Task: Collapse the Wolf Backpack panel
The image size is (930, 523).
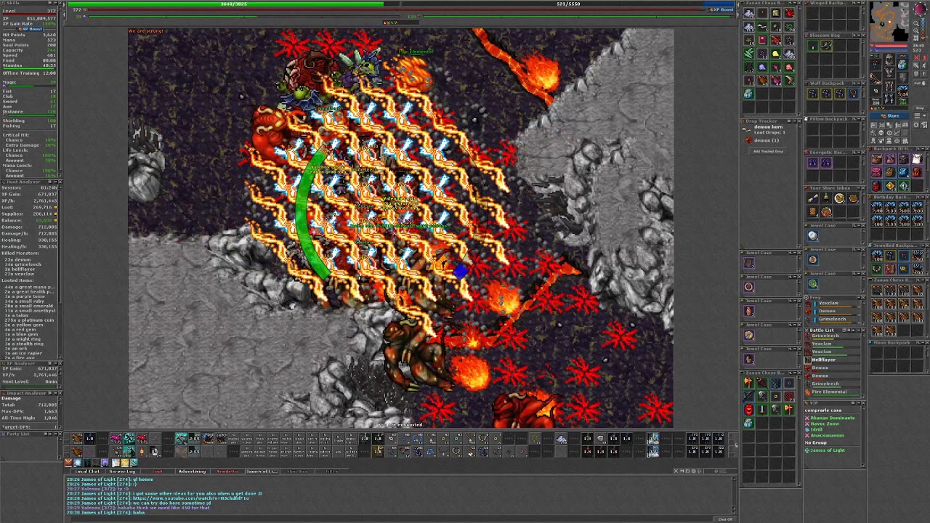Action: point(859,84)
